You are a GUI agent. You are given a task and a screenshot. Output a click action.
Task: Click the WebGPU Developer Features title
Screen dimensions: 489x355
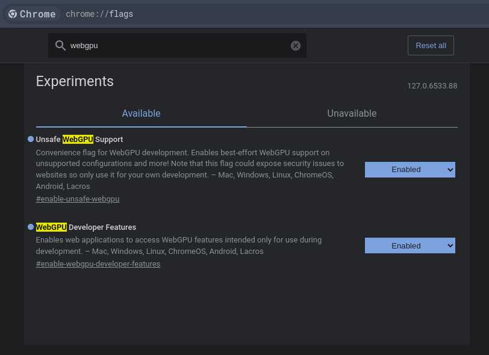click(x=86, y=227)
